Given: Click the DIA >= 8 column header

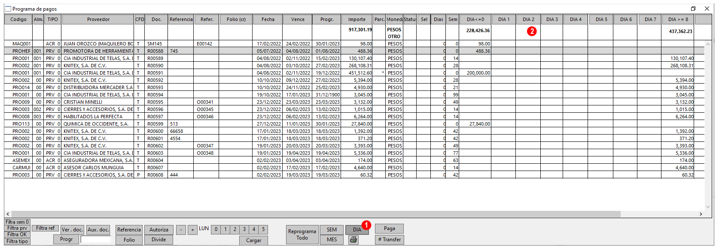Looking at the screenshot, I should pyautogui.click(x=678, y=19).
